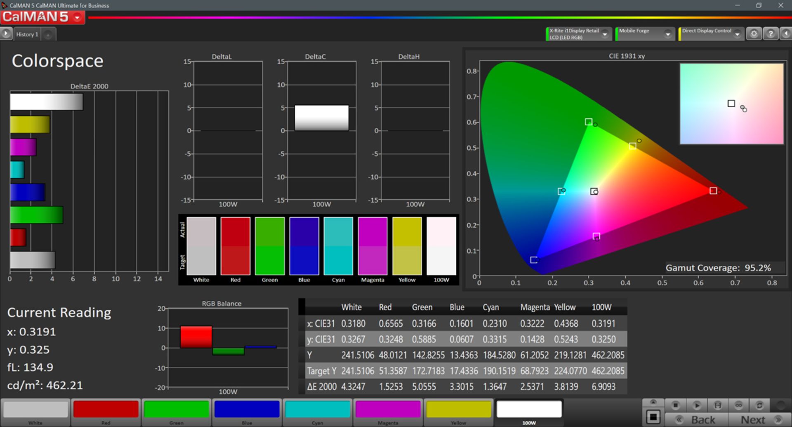
Task: Click the blue primary point on the CIE diagram
Action: click(534, 260)
